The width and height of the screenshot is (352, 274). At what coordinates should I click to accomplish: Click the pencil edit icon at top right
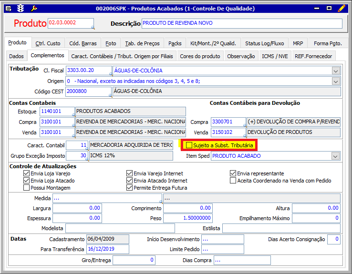(342, 8)
